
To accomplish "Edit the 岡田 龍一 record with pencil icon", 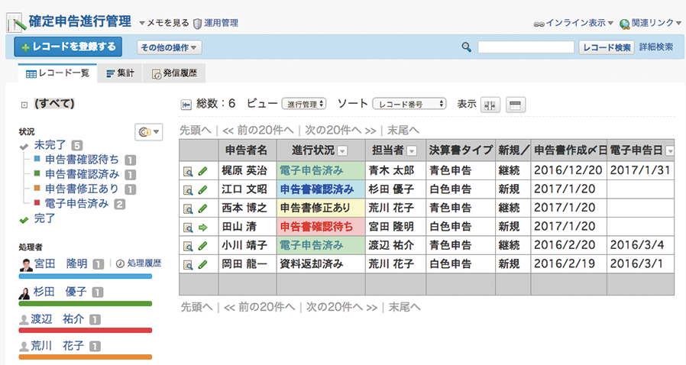I will [202, 265].
